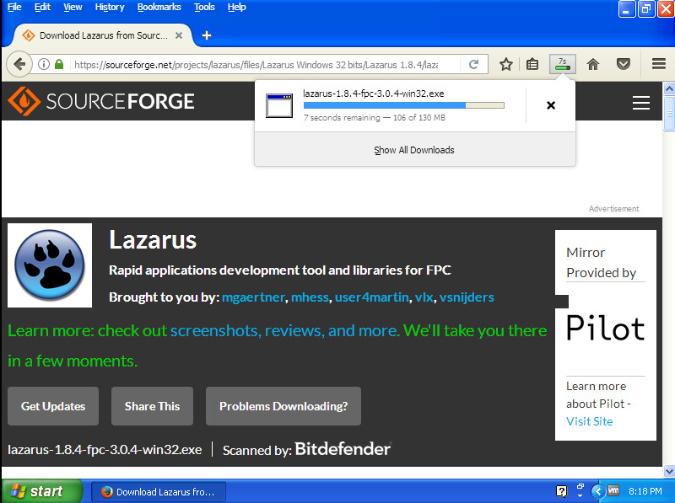Screen dimensions: 675x503
Task: Open user4martin's profile link
Action: point(372,297)
